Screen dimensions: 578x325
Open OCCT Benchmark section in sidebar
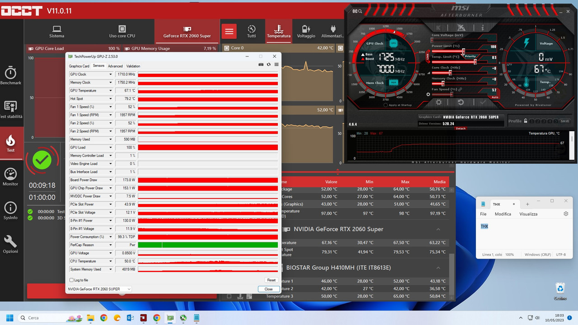[10, 75]
